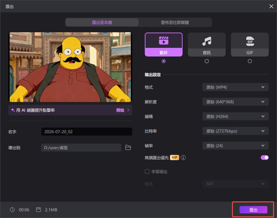Click the 匯出 dialog title text
This screenshot has height=218, width=277.
(10, 7)
